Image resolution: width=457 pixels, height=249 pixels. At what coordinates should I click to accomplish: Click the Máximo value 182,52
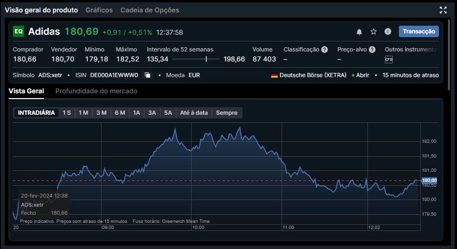tap(128, 59)
